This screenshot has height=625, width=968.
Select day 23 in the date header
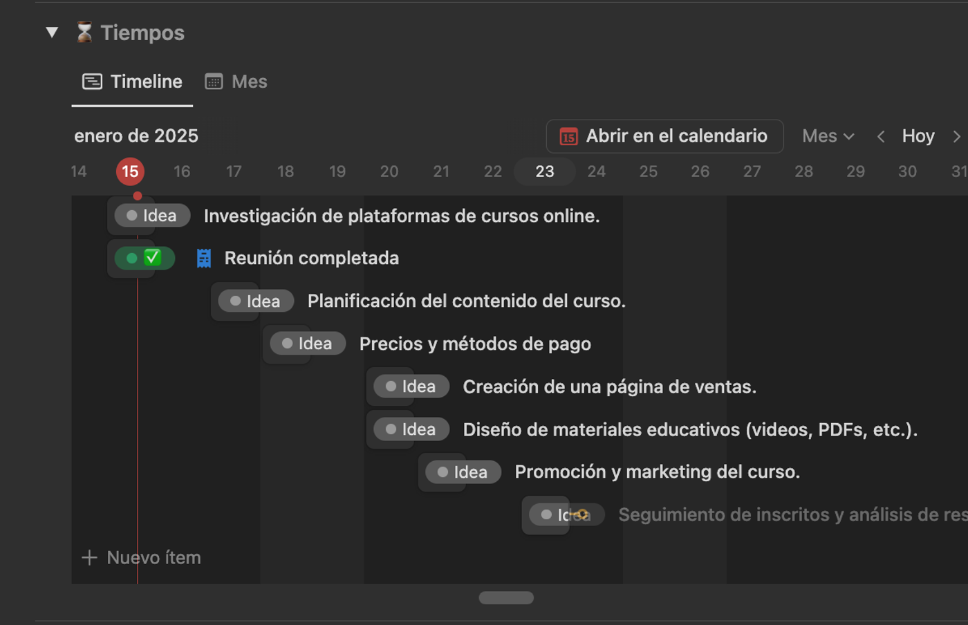[544, 171]
